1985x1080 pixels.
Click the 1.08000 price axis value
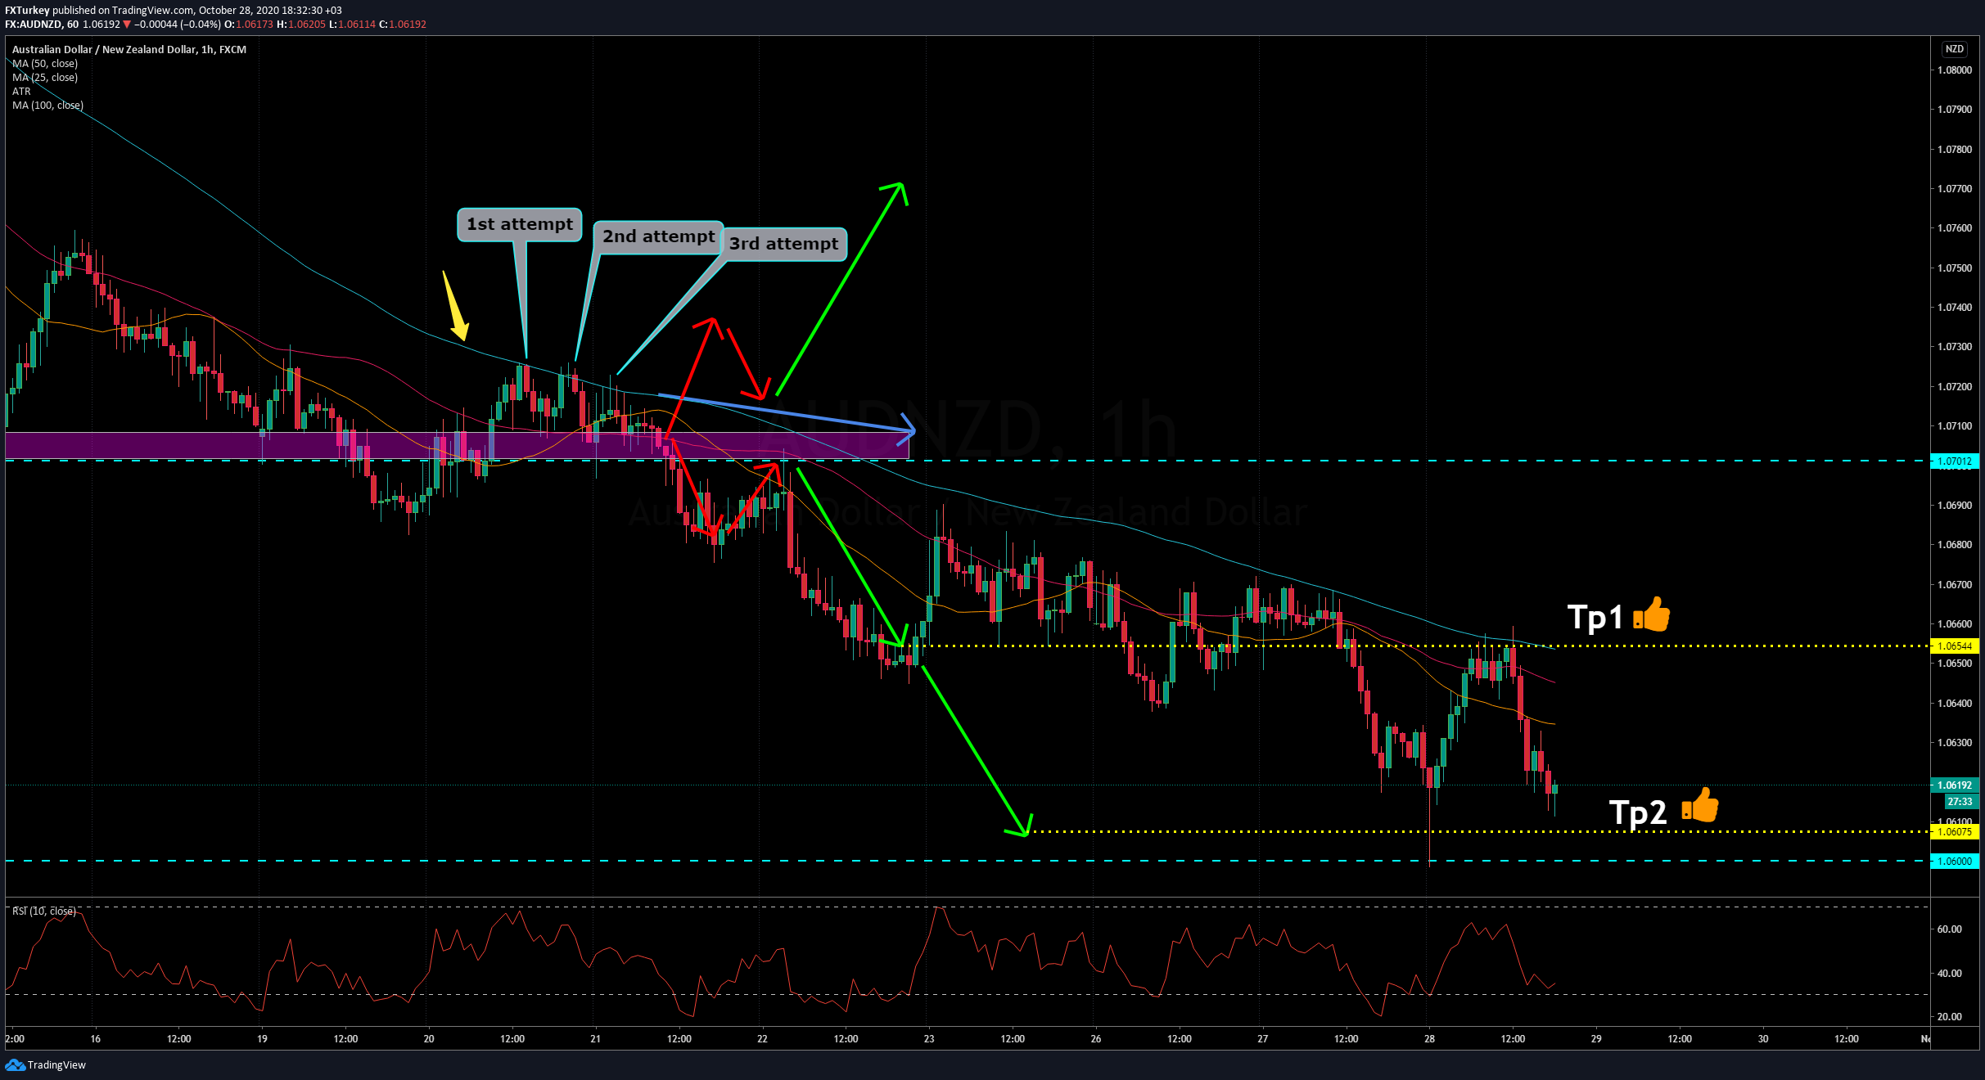pos(1955,70)
